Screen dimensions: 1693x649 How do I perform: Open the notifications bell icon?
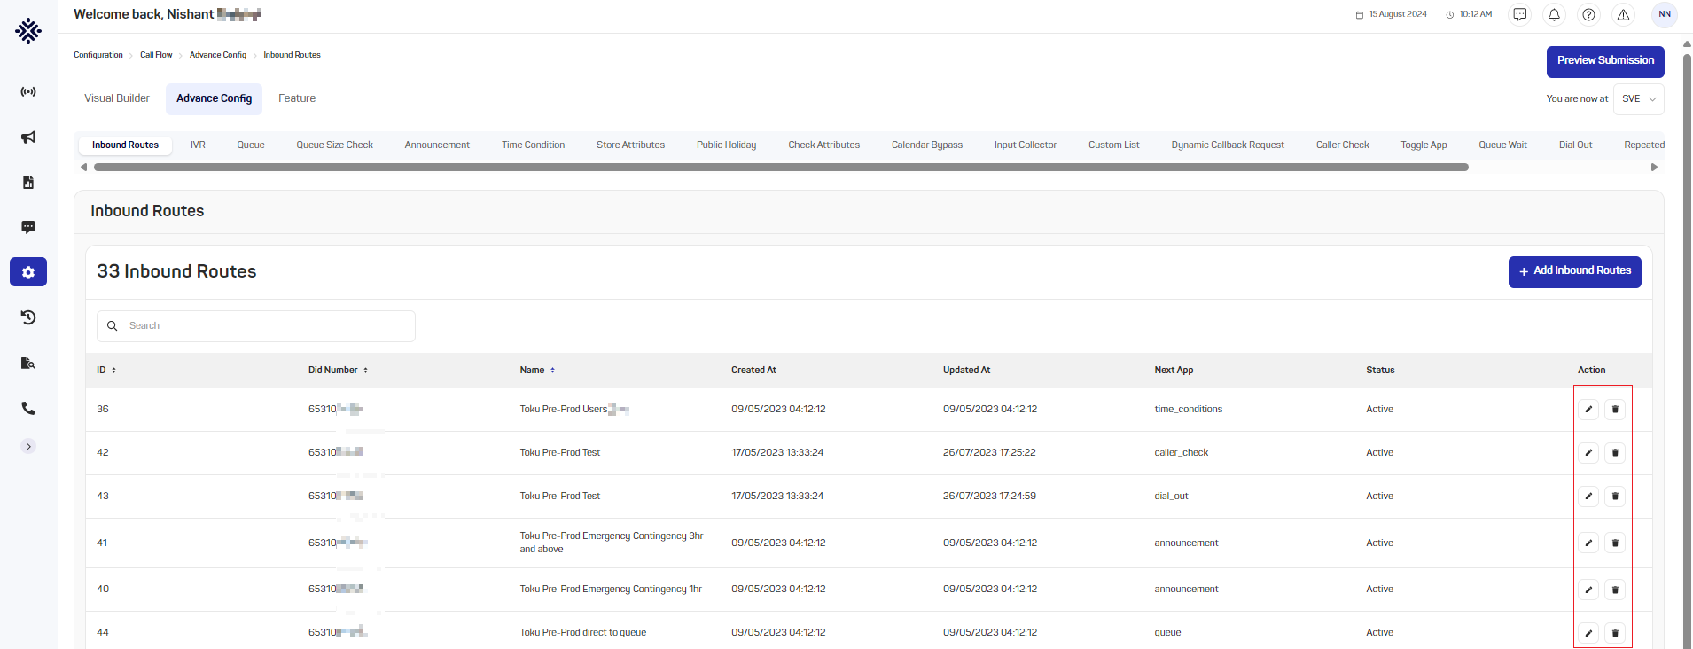coord(1554,14)
